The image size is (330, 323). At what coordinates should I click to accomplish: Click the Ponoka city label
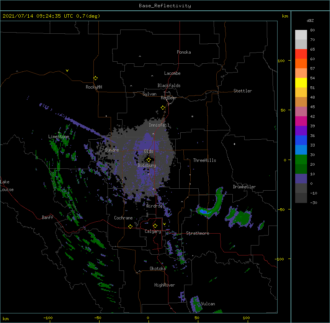184,52
